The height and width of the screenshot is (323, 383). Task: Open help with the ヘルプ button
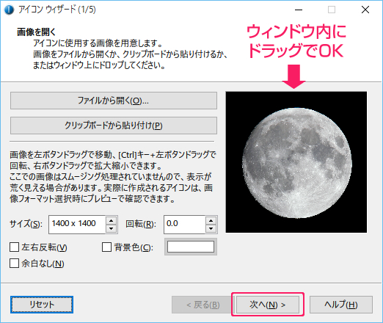341,305
